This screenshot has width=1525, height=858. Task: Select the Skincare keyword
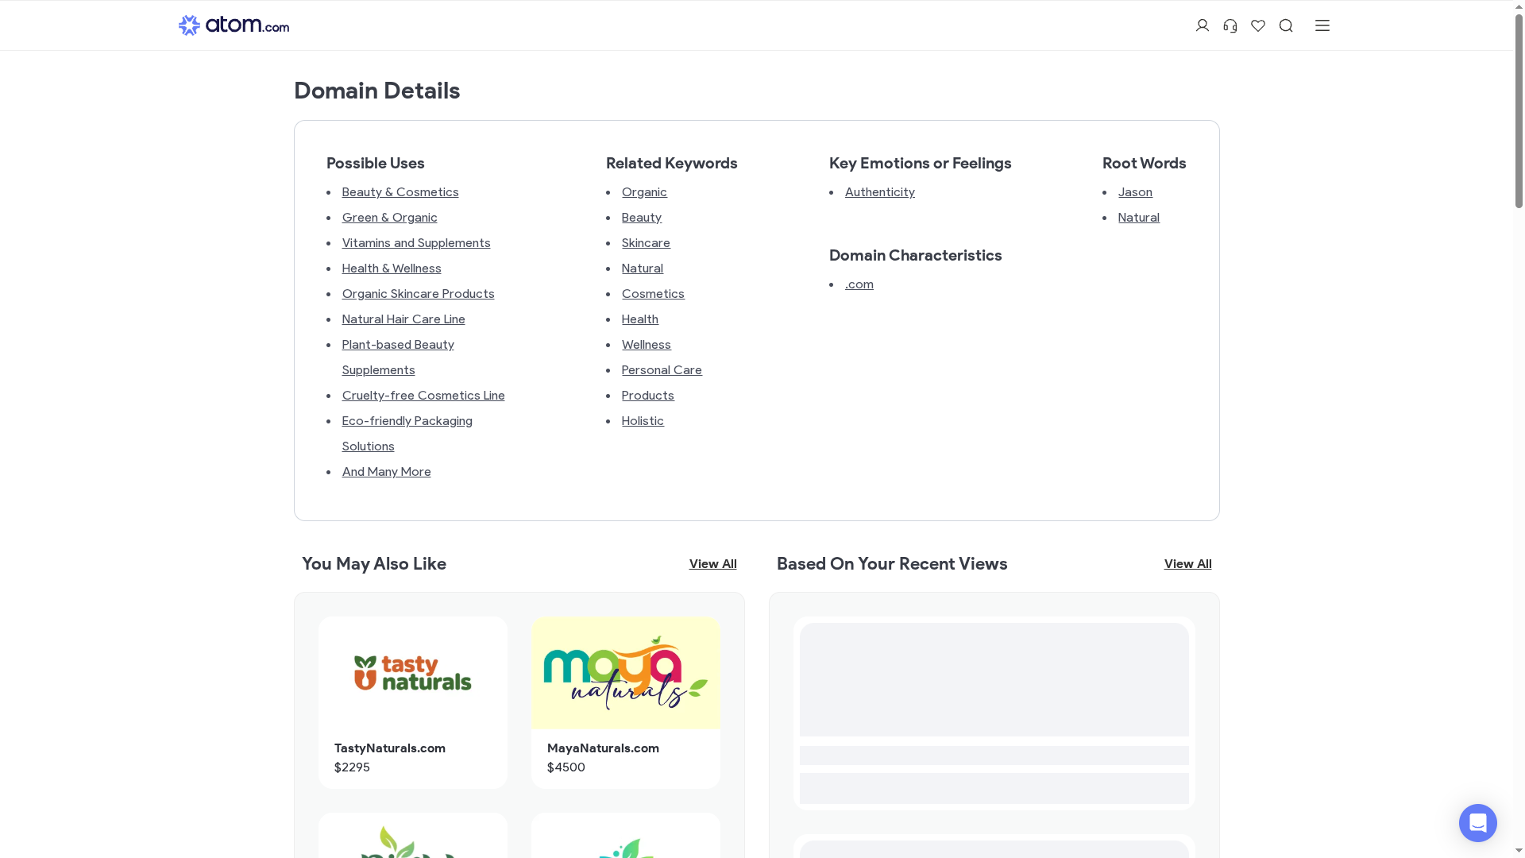pyautogui.click(x=646, y=243)
